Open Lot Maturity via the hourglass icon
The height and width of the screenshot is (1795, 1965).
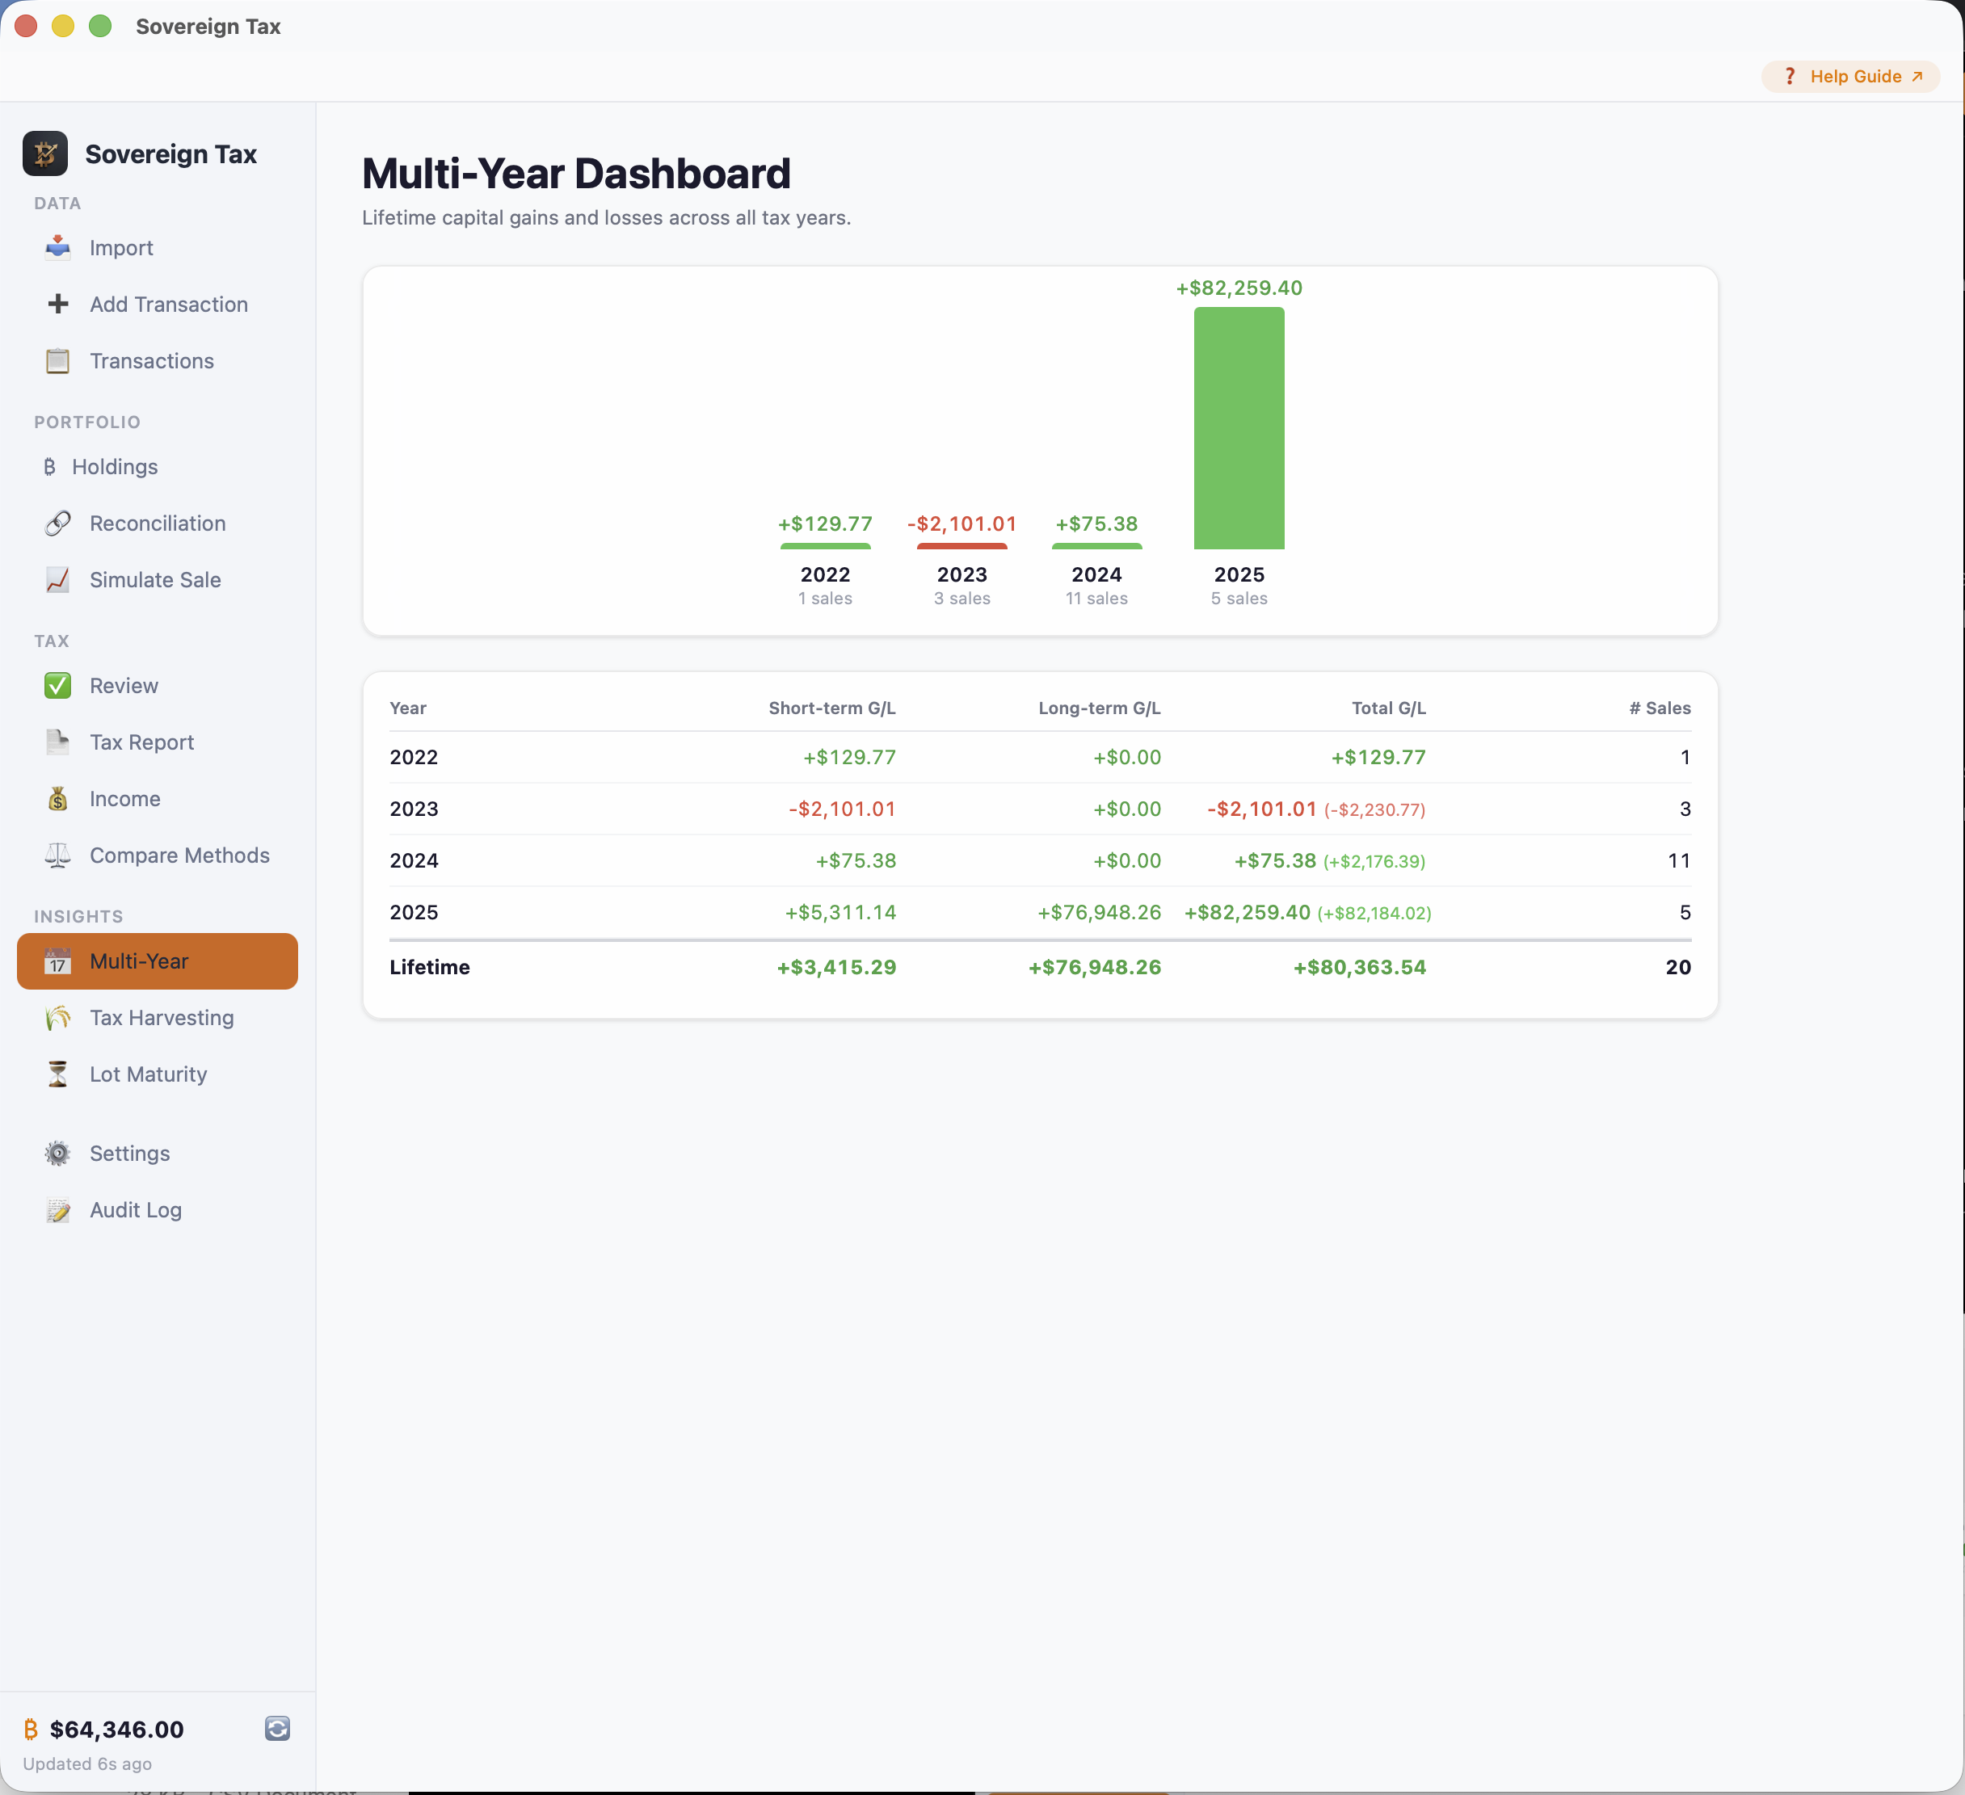tap(147, 1074)
